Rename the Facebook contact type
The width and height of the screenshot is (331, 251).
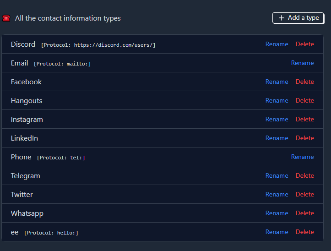pos(277,82)
